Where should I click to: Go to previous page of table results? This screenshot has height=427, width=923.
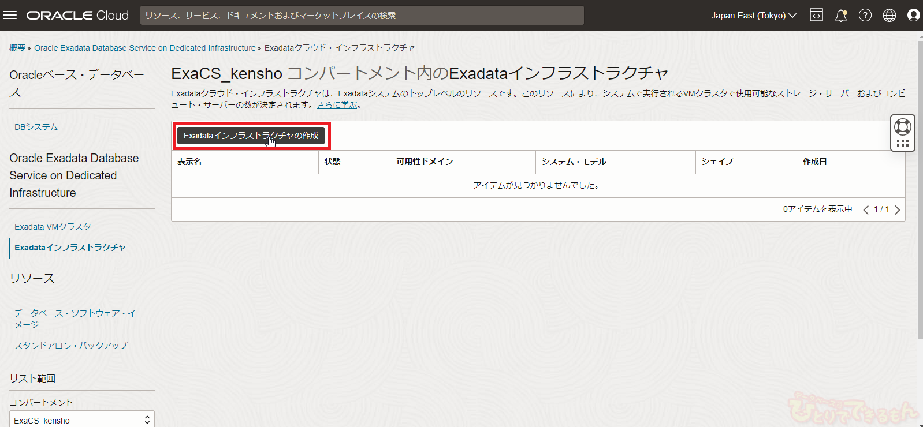click(866, 210)
